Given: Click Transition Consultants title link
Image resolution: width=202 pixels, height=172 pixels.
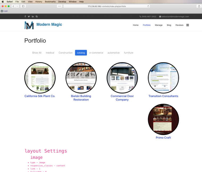Looking at the screenshot, I should (163, 96).
